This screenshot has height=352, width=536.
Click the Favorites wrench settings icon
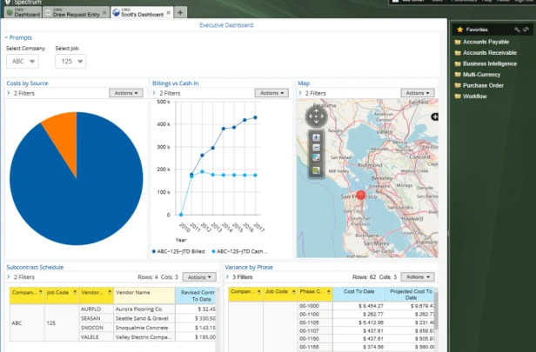517,30
